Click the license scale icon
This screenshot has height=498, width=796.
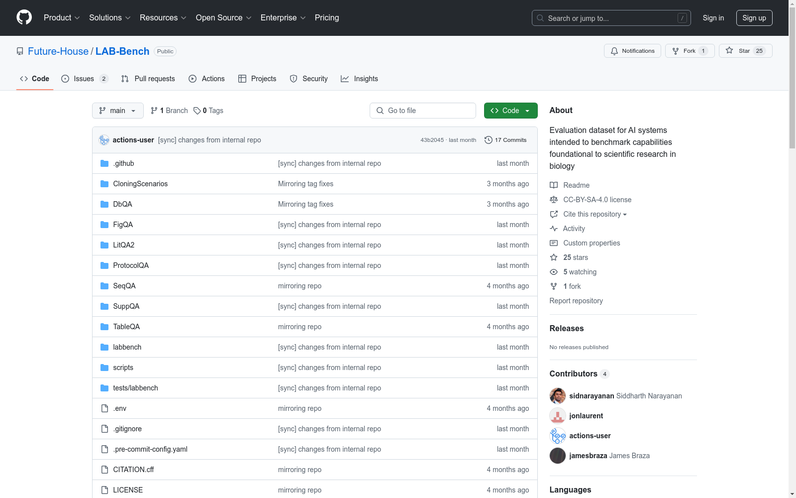554,200
